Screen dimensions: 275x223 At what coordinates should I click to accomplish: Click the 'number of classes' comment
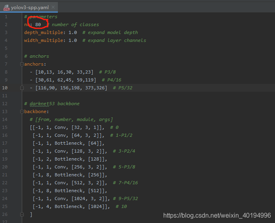75,25
